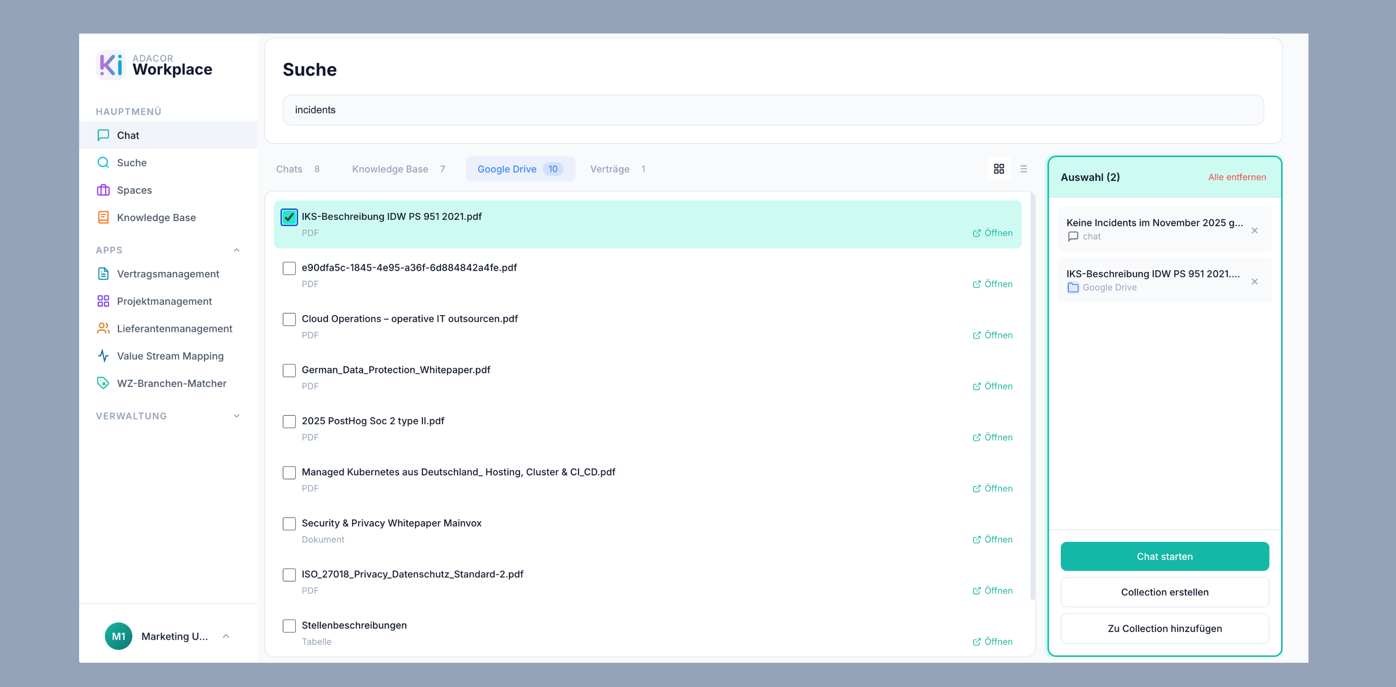Image resolution: width=1396 pixels, height=687 pixels.
Task: Tick Security & Privacy Whitepaper Mainvox checkbox
Action: click(289, 524)
